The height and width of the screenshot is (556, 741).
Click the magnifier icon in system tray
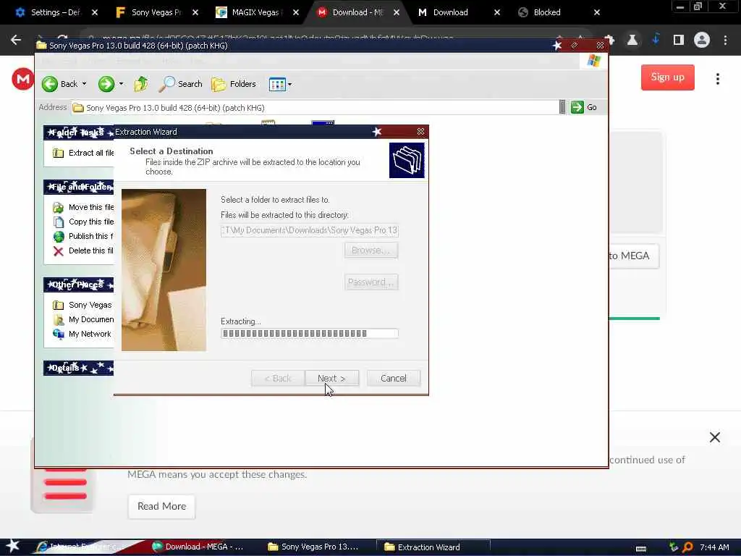click(687, 547)
